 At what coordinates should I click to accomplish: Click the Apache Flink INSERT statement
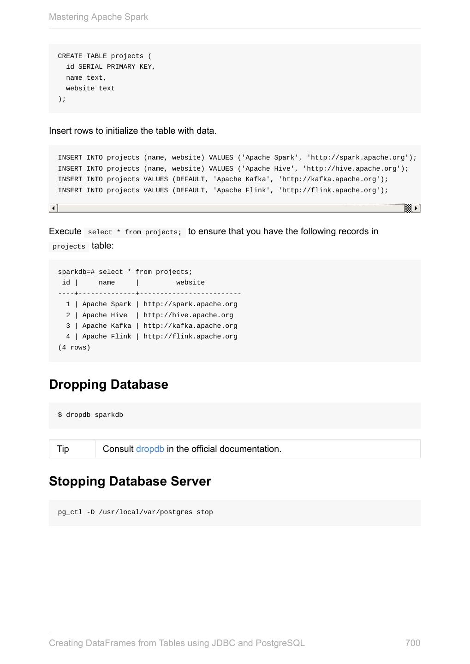(x=223, y=190)
